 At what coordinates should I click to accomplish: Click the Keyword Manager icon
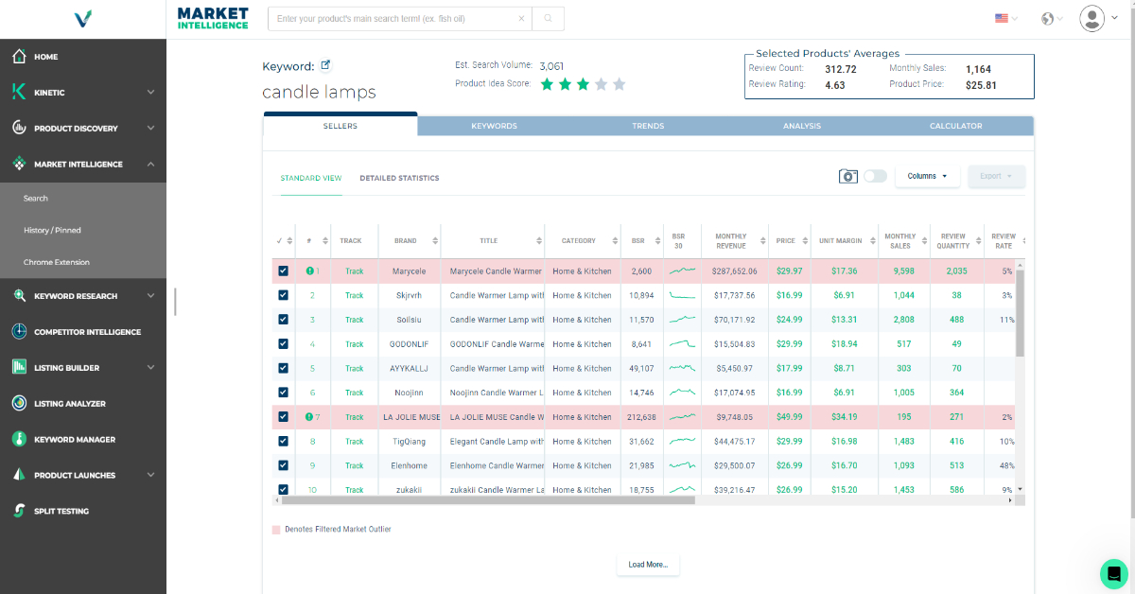[x=19, y=439]
